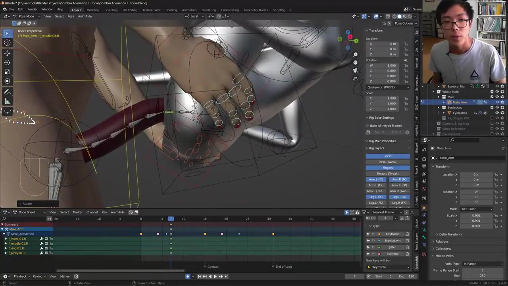The image size is (508, 286).
Task: Toggle camera view gizmo icon
Action: point(355,70)
